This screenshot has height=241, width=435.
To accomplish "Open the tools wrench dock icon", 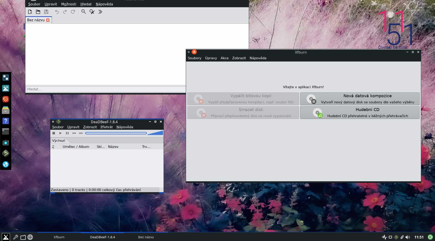I will pyautogui.click(x=5, y=88).
